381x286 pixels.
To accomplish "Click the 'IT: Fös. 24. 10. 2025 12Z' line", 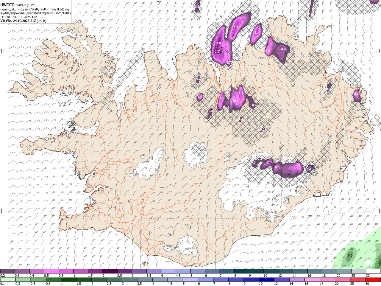I will [x=19, y=17].
